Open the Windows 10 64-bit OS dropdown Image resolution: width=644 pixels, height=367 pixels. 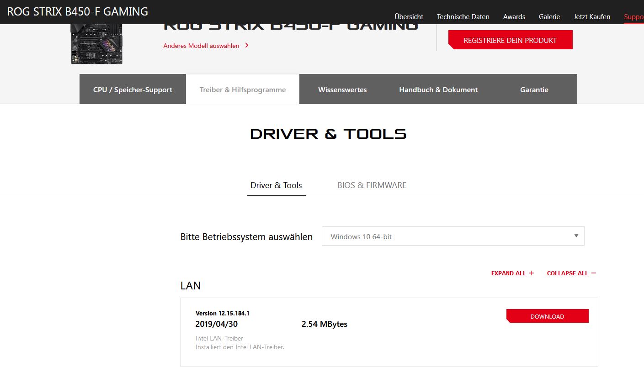point(453,236)
